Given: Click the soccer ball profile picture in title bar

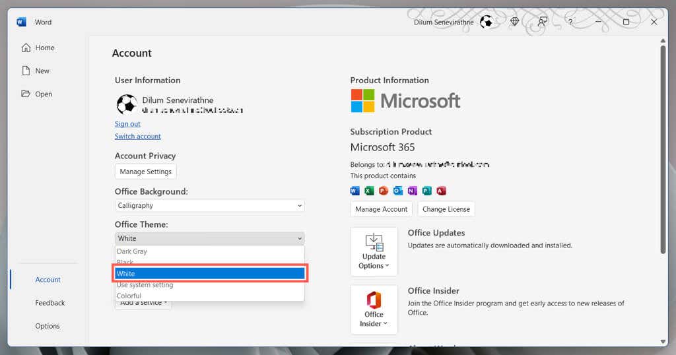Looking at the screenshot, I should [487, 22].
